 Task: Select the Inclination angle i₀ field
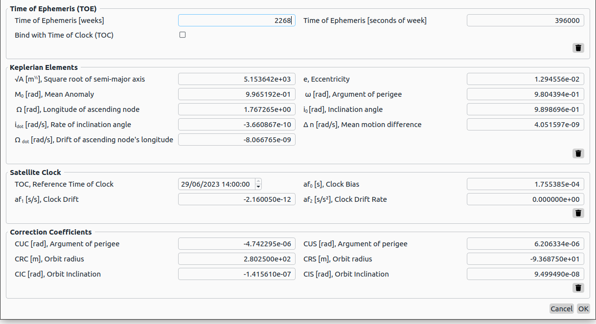click(x=525, y=109)
